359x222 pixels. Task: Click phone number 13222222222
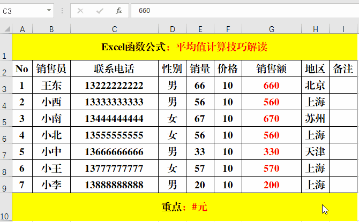tap(115, 85)
